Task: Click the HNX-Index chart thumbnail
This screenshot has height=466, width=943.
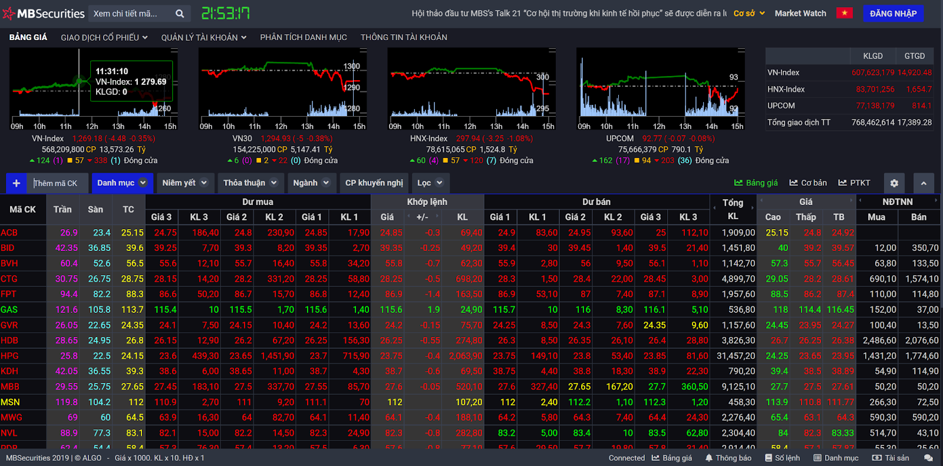Action: click(471, 90)
